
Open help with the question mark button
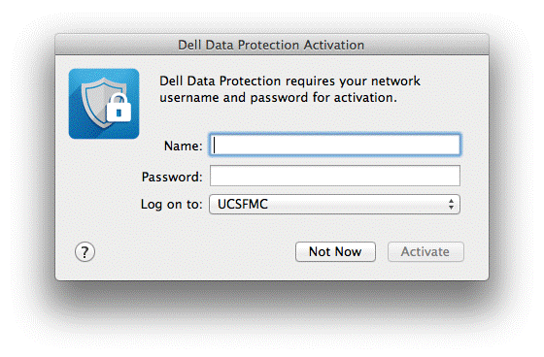85,252
